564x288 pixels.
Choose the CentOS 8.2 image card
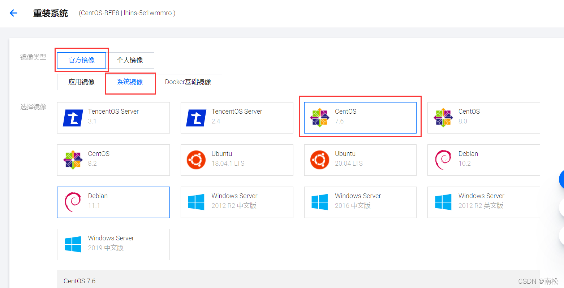(113, 160)
